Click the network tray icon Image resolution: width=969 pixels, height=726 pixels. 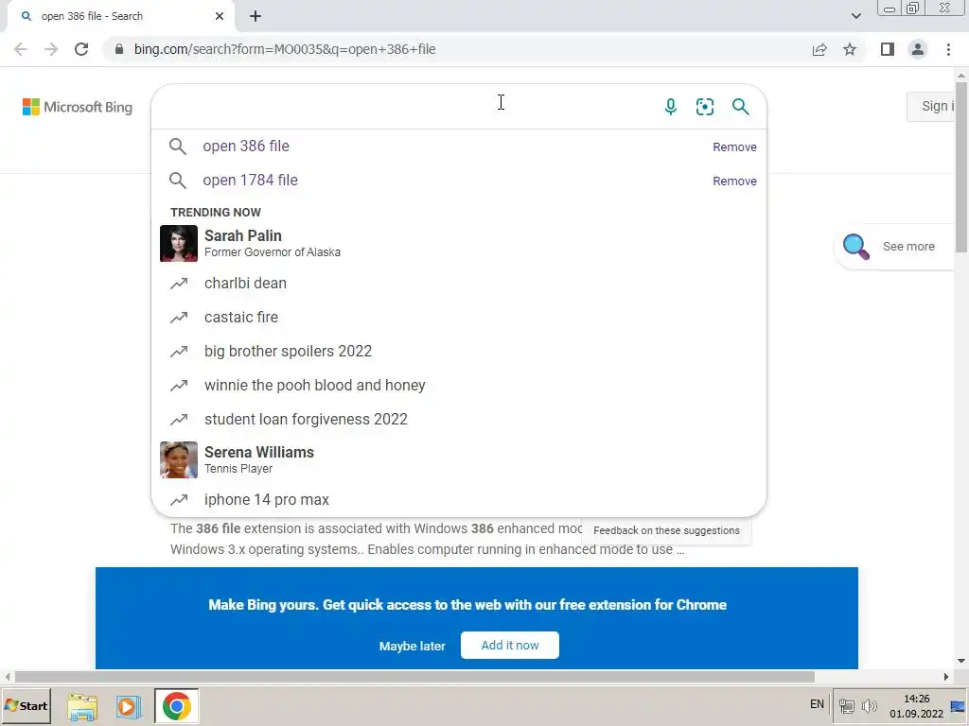[847, 705]
